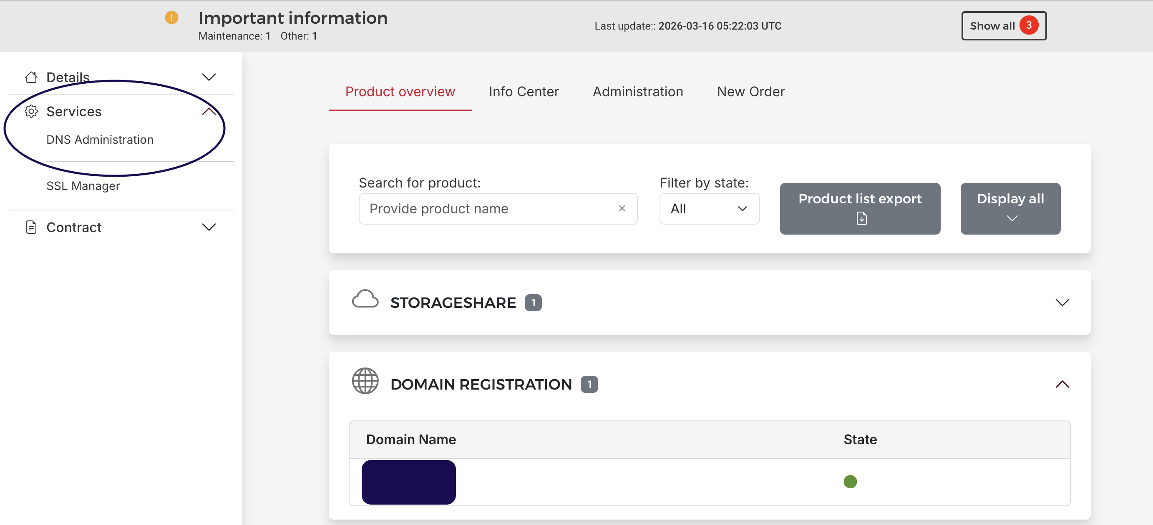This screenshot has height=525, width=1153.
Task: Click the Services gear icon
Action: click(31, 112)
